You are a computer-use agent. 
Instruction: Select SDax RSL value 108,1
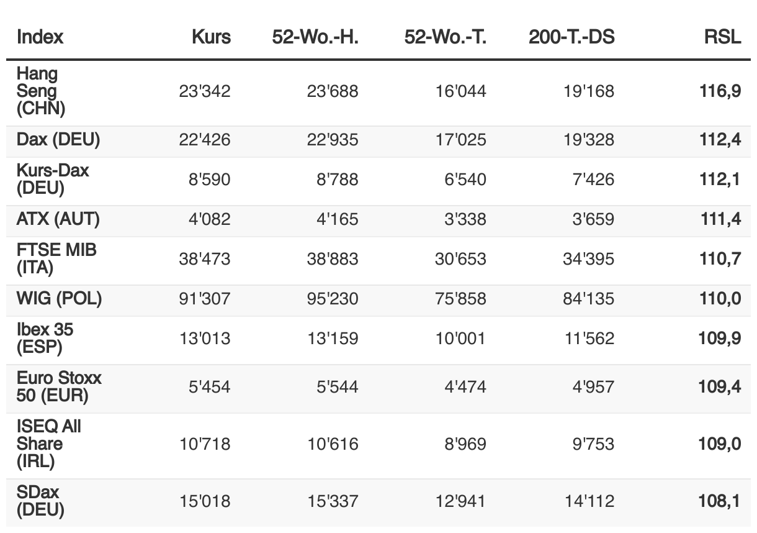tap(720, 501)
